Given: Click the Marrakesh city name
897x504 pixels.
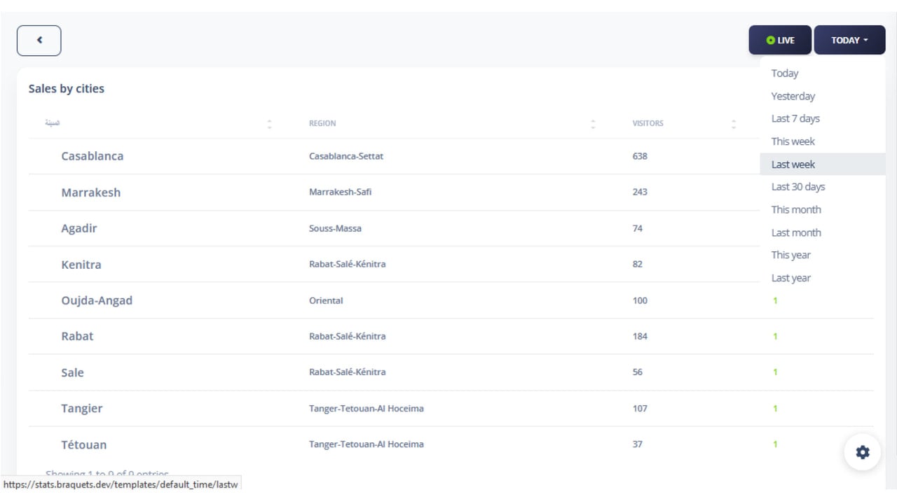Looking at the screenshot, I should (x=91, y=192).
